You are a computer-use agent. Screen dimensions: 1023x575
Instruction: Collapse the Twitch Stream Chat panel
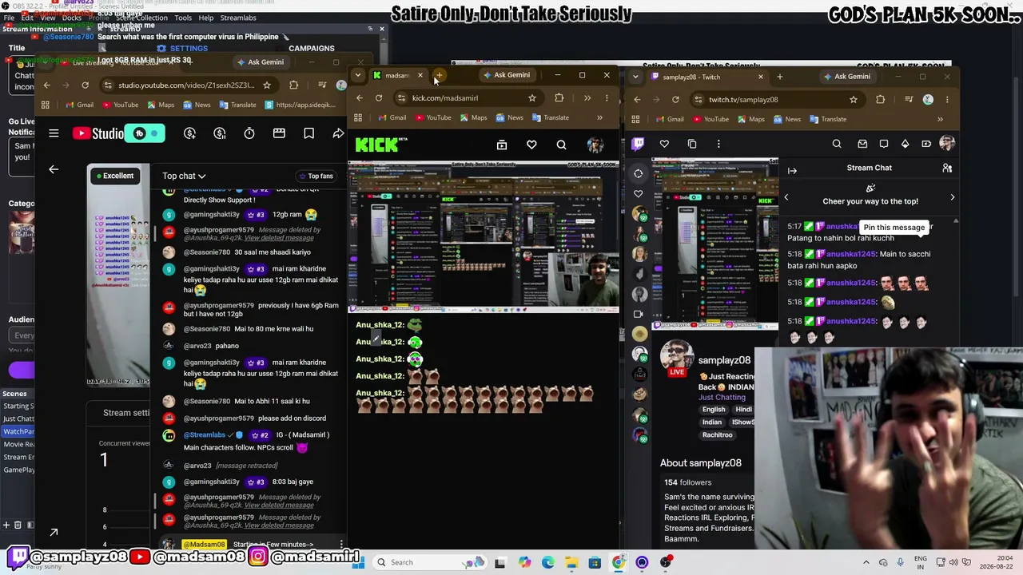(792, 170)
